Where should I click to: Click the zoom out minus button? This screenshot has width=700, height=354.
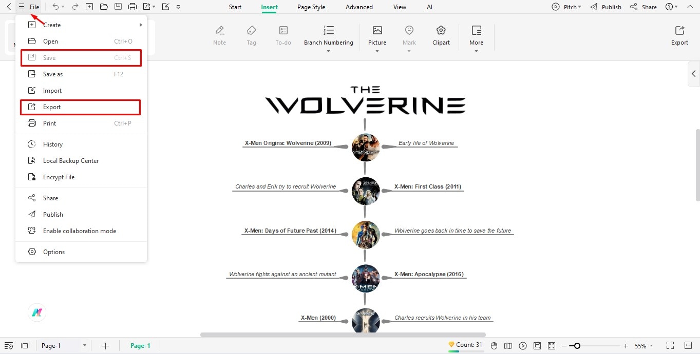(x=564, y=346)
